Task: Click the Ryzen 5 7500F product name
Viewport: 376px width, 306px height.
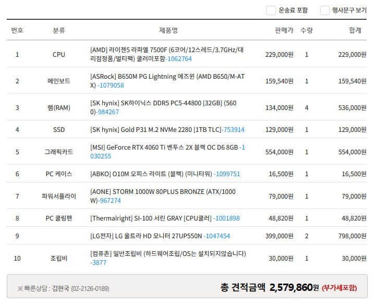Action: coord(167,54)
